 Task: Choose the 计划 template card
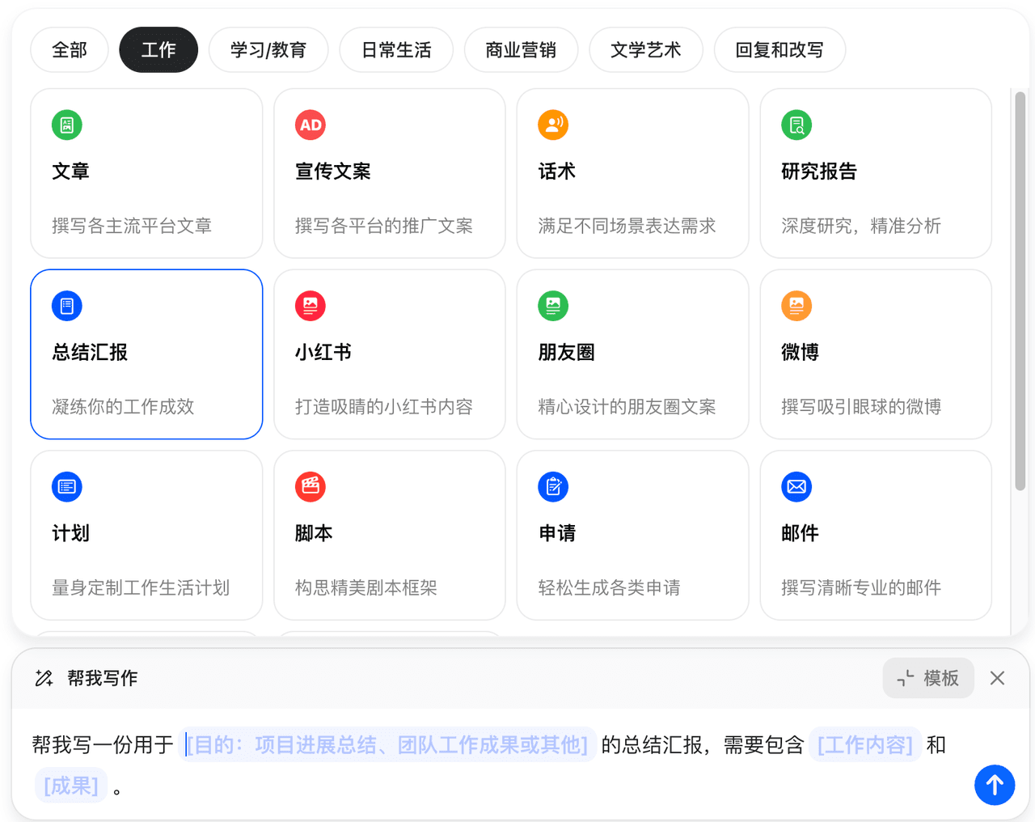click(146, 535)
